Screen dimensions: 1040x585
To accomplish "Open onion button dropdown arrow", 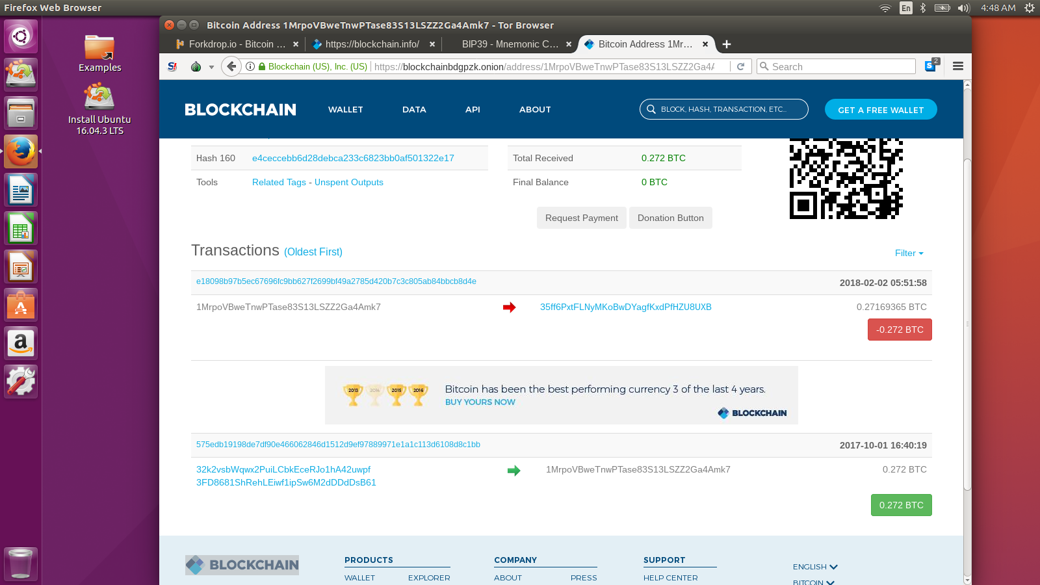I will coord(211,67).
